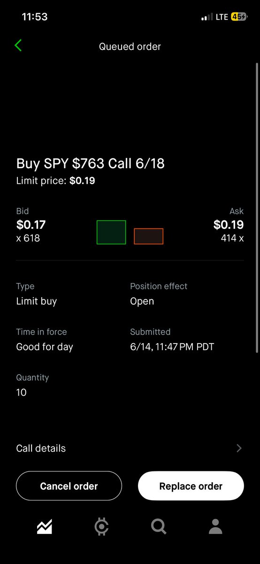Open the search magnifier tab
This screenshot has height=564, width=260.
coord(159,526)
